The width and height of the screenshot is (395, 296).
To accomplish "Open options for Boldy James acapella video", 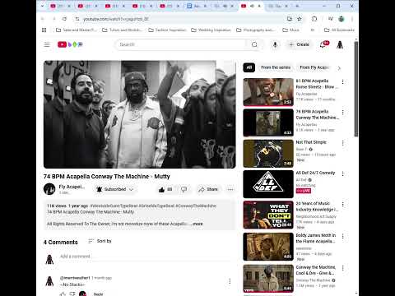I will click(342, 236).
